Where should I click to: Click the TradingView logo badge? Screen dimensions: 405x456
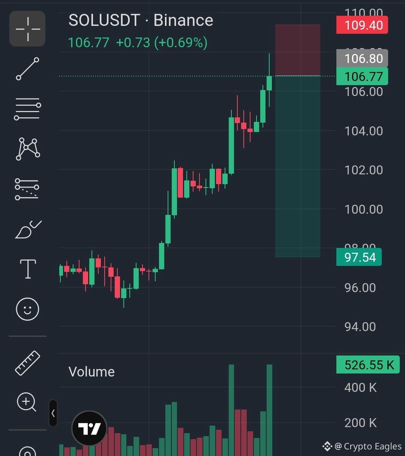coord(89,428)
